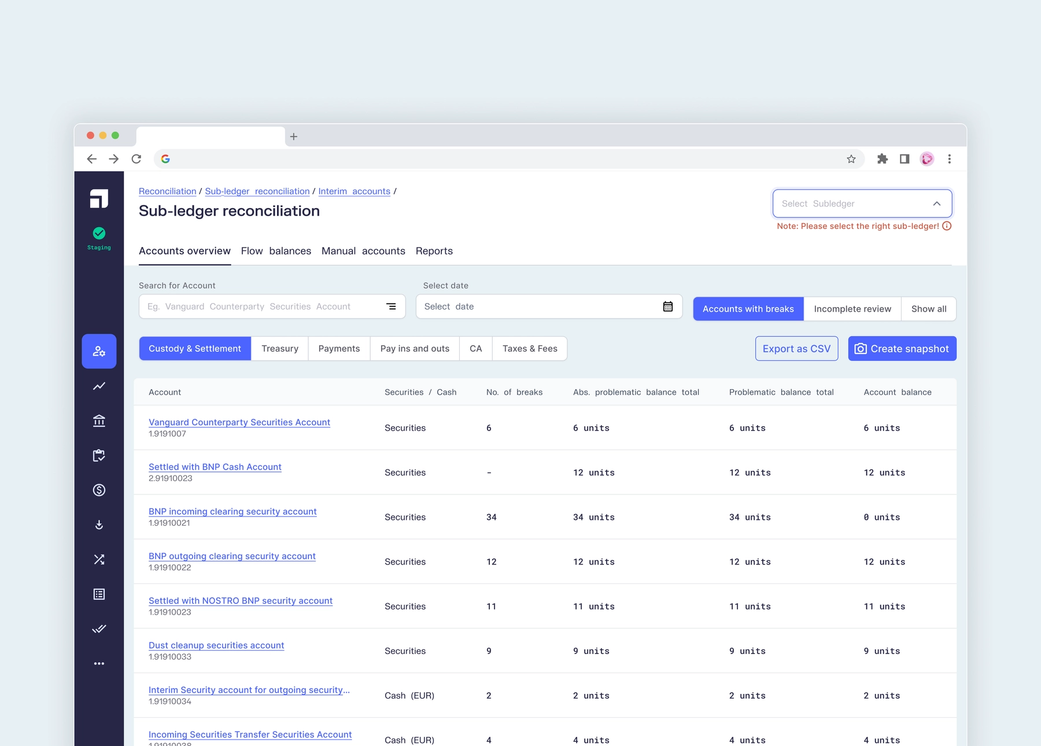
Task: Open the dollar coin sidebar icon
Action: pos(99,490)
